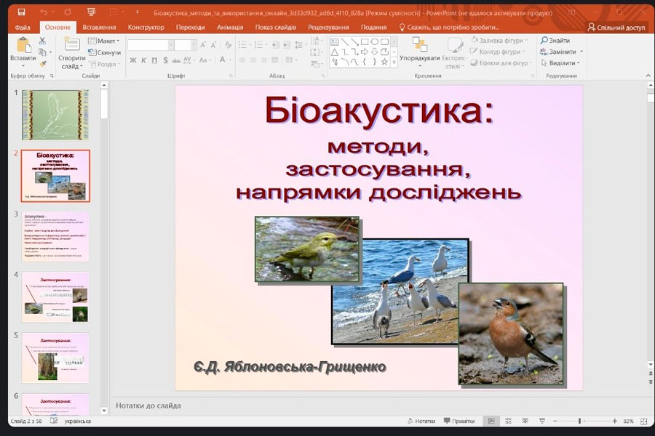Click the Format Painter brush icon
655x436 pixels.
[x=42, y=63]
